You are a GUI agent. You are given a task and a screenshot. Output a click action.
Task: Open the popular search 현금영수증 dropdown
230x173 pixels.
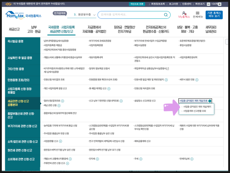tap(82, 15)
